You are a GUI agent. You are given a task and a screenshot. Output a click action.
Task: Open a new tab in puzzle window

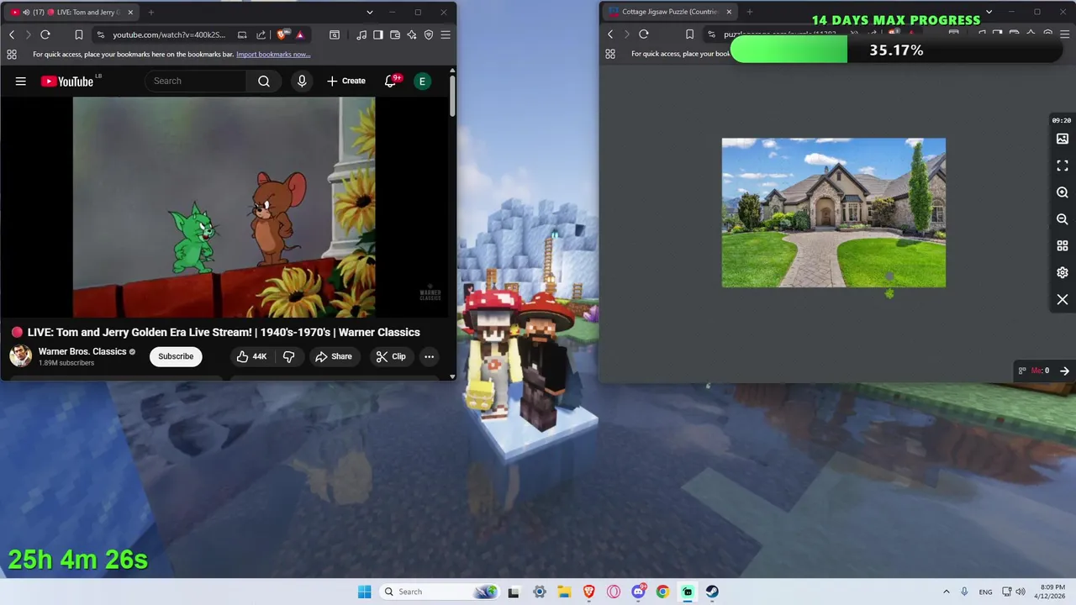pyautogui.click(x=750, y=12)
